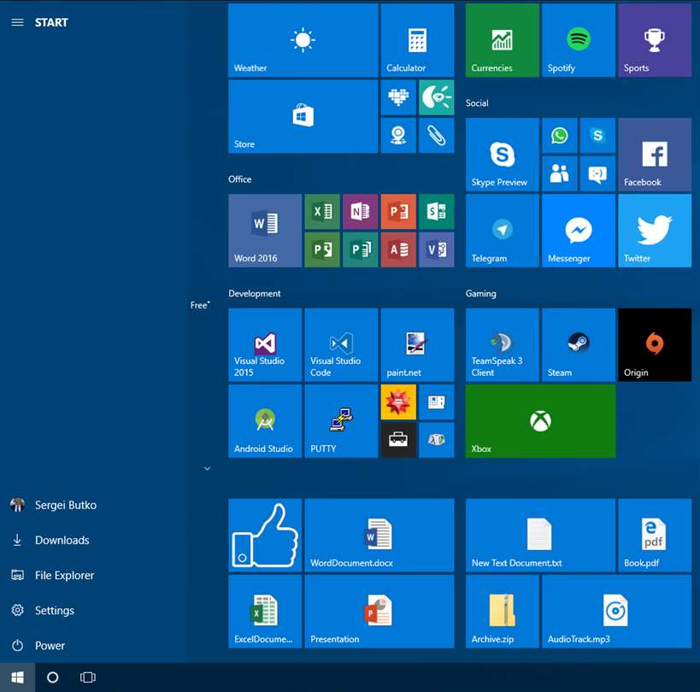
Task: Open the Visio small tile
Action: [x=437, y=249]
